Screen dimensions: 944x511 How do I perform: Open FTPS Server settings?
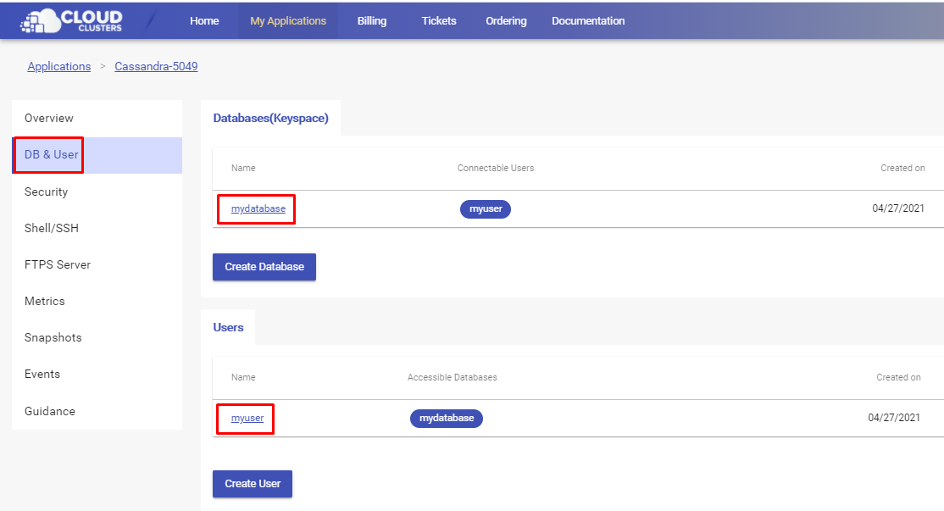pos(58,265)
